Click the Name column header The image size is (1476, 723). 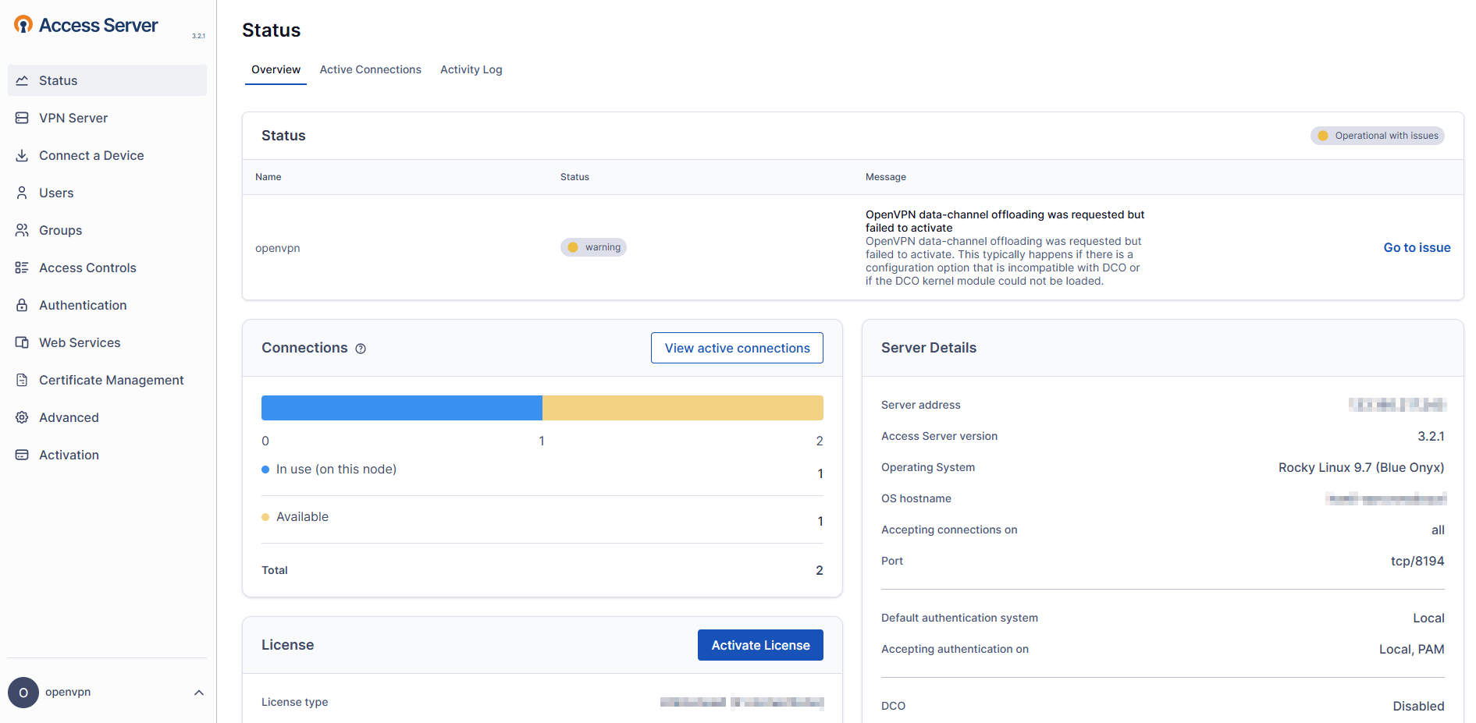tap(268, 177)
